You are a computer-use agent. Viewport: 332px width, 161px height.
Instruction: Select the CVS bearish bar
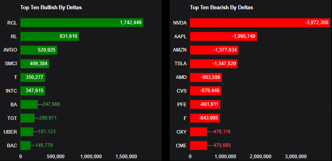pyautogui.click(x=205, y=91)
